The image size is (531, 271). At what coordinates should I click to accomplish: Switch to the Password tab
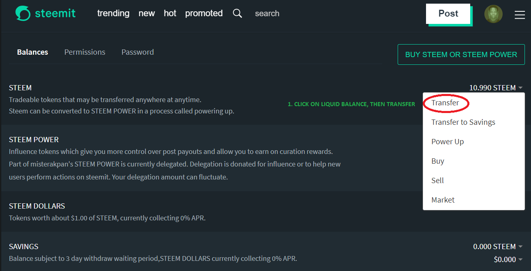(137, 52)
